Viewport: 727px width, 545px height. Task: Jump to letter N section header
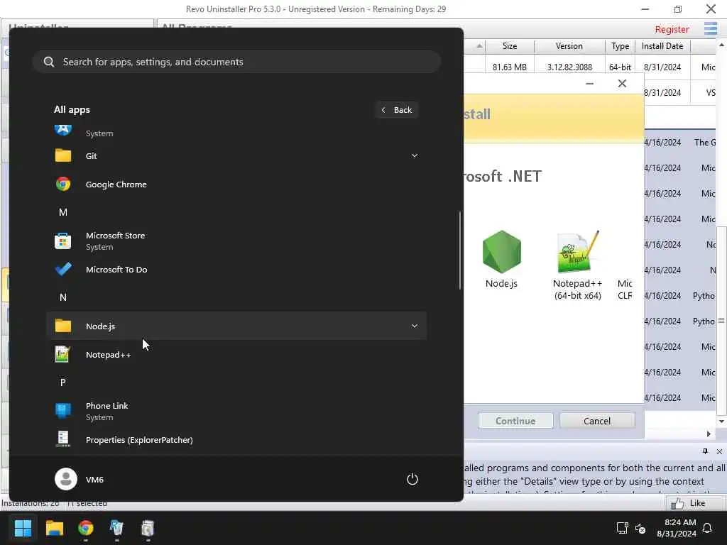tap(63, 297)
